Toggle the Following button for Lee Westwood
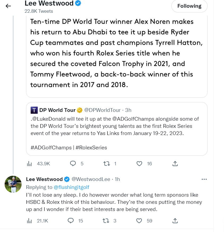This screenshot has height=232, width=224. (189, 6)
